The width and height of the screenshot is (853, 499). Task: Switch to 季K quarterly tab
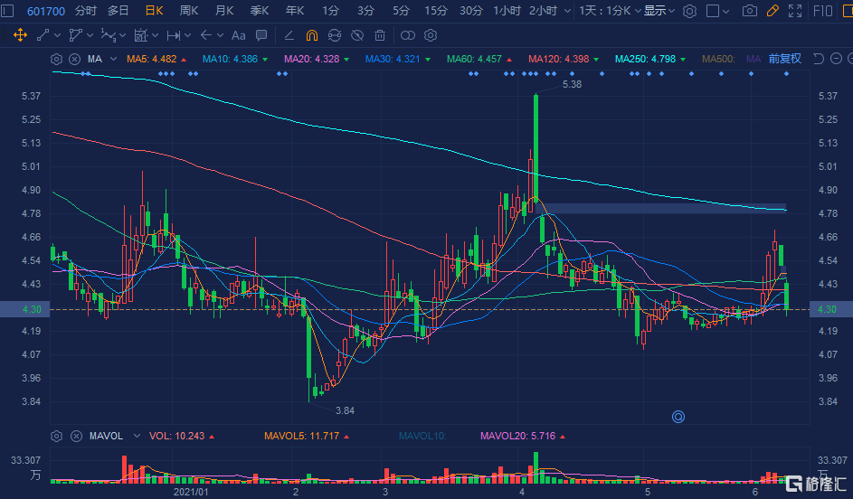coord(260,11)
